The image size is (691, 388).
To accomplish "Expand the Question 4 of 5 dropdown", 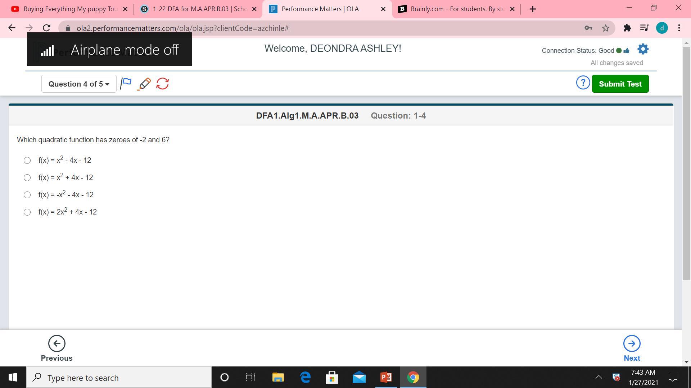I will click(x=79, y=84).
